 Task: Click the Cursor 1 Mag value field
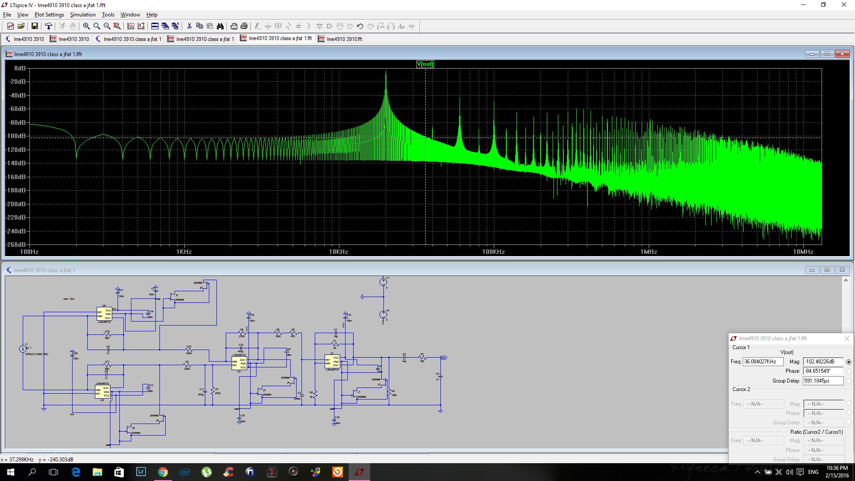(823, 362)
